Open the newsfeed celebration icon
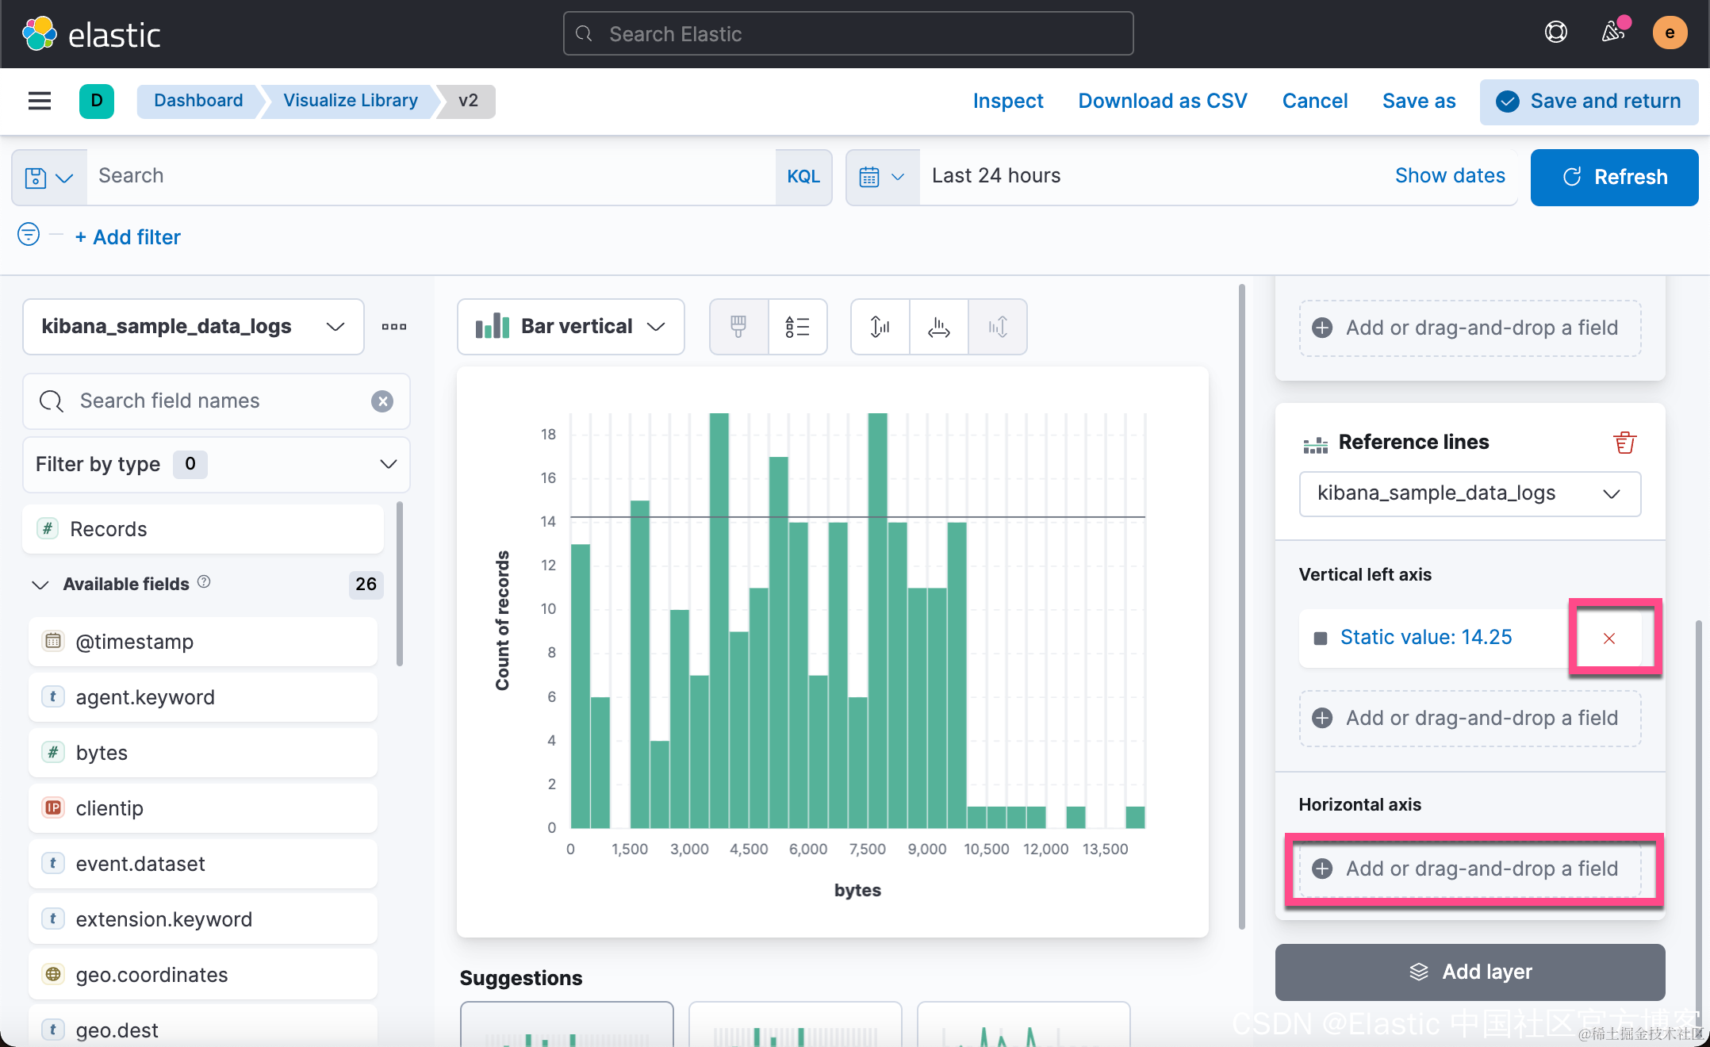Image resolution: width=1710 pixels, height=1047 pixels. [x=1613, y=33]
